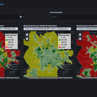The image size is (97, 97).
Task: Open OpenStreetMap contributors link in middle map
Action: [38, 78]
